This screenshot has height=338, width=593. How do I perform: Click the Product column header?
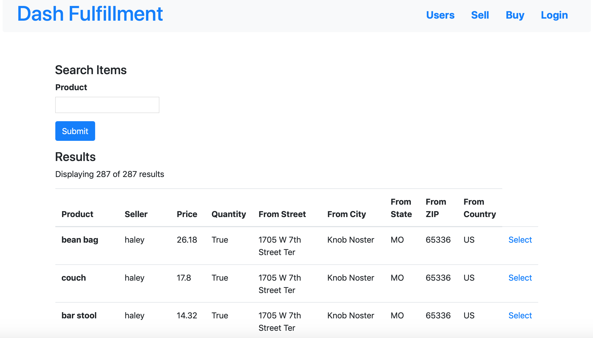pos(77,214)
